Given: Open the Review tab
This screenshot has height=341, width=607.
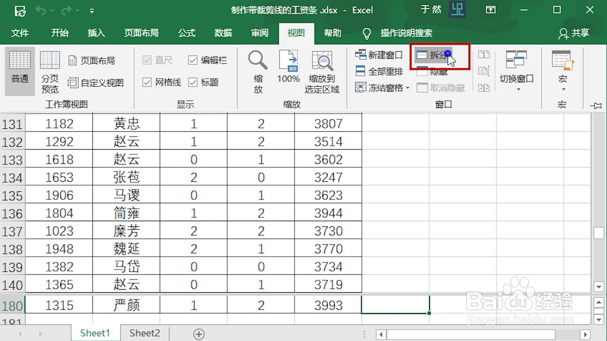Looking at the screenshot, I should coord(259,33).
